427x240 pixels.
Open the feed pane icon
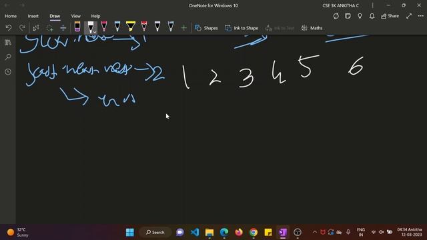(x=348, y=16)
